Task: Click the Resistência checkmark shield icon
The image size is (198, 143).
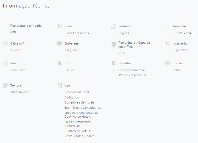Action: (114, 45)
